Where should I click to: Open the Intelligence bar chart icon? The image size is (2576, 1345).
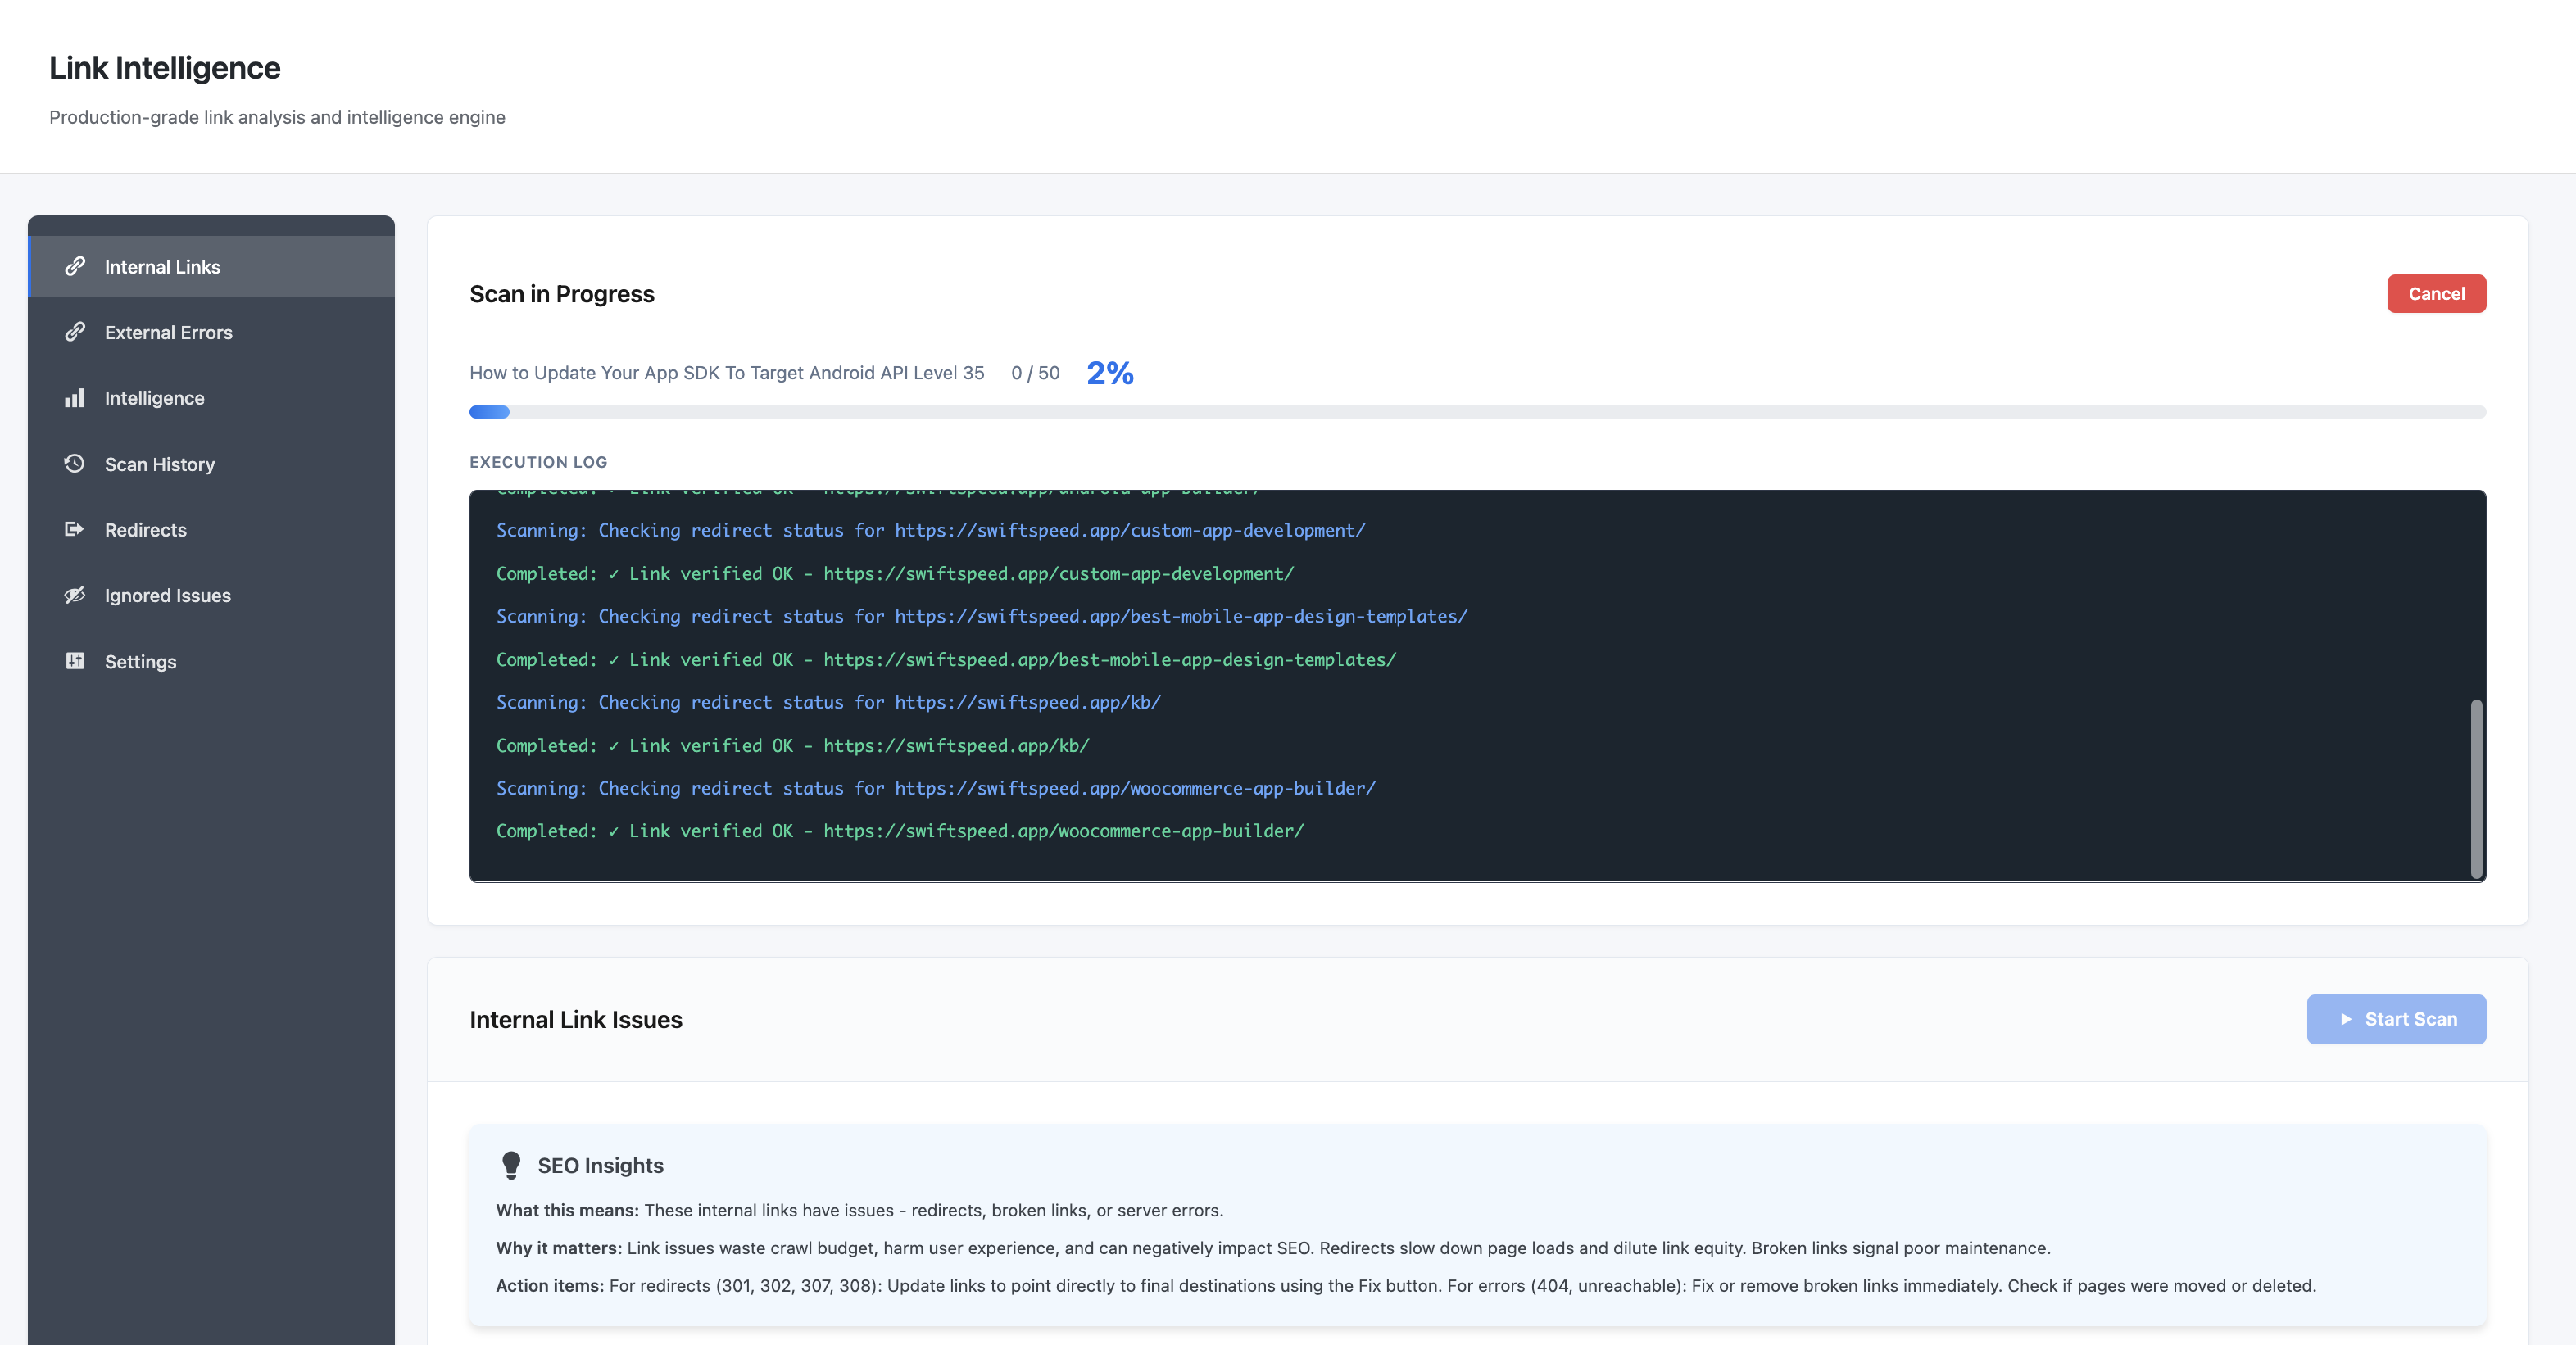click(x=75, y=397)
